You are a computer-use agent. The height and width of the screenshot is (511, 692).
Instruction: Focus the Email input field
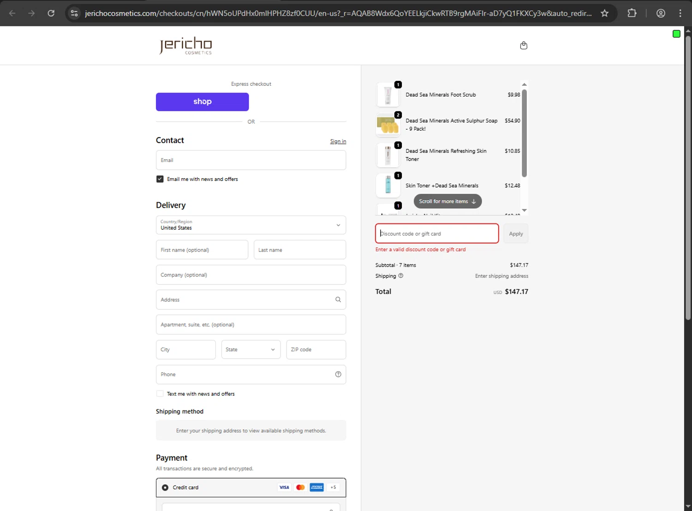(251, 160)
